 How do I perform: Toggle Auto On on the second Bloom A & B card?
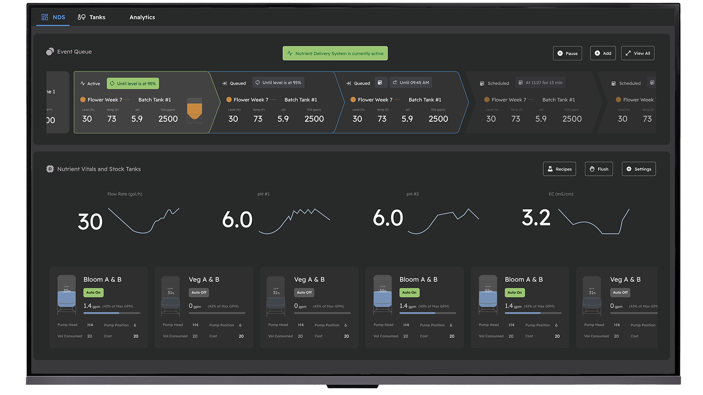(x=409, y=293)
